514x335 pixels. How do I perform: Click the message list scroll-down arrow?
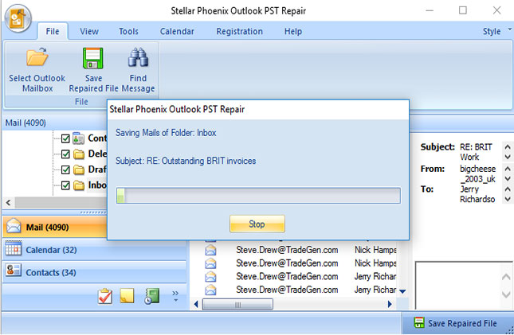tap(402, 291)
